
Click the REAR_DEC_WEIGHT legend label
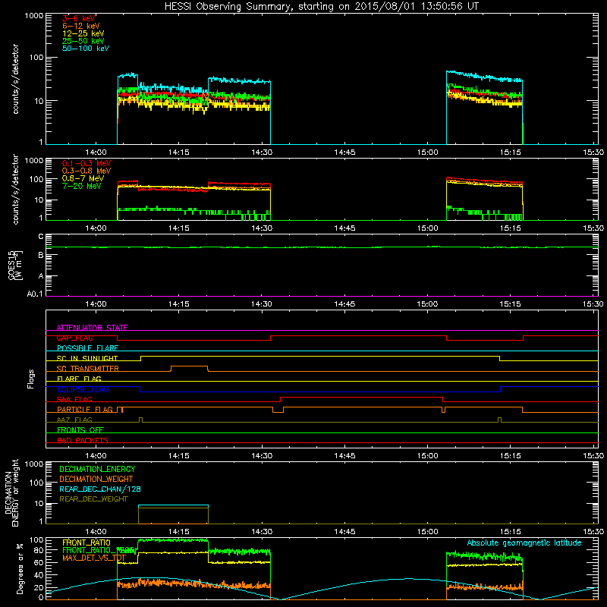[x=93, y=499]
